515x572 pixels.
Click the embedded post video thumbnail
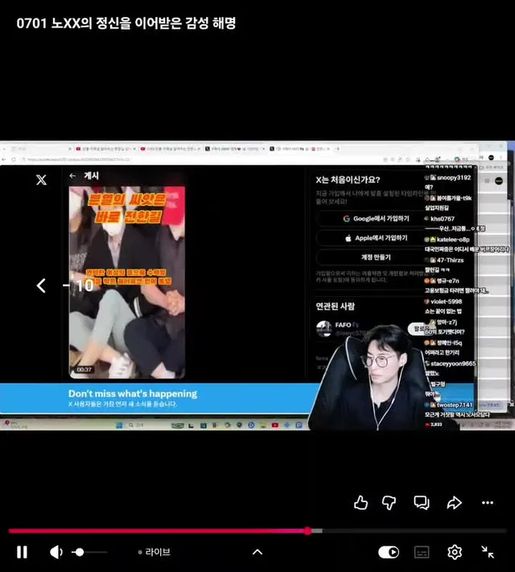pos(127,282)
